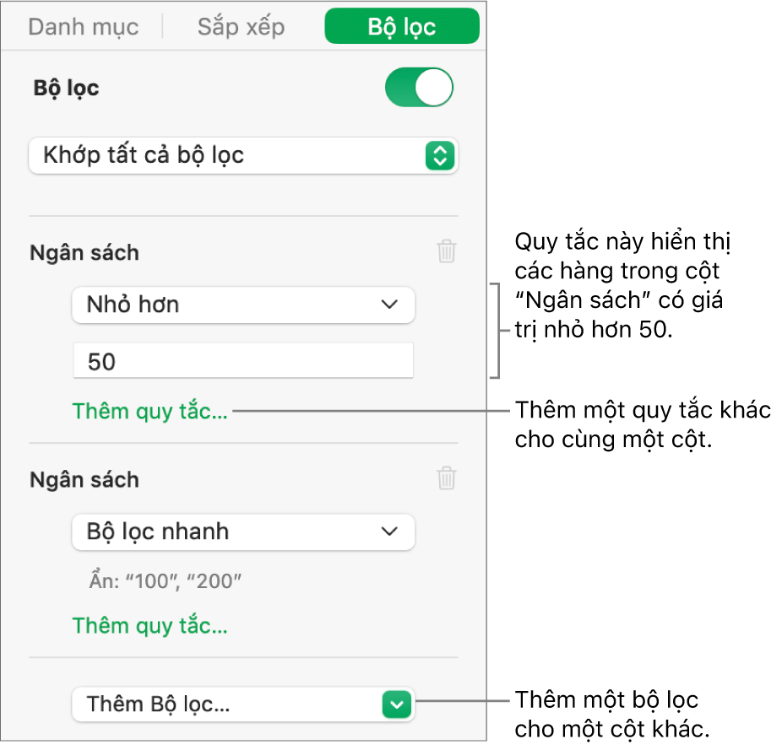Select the Bộ lọc tab
The width and height of the screenshot is (782, 750).
point(401,27)
